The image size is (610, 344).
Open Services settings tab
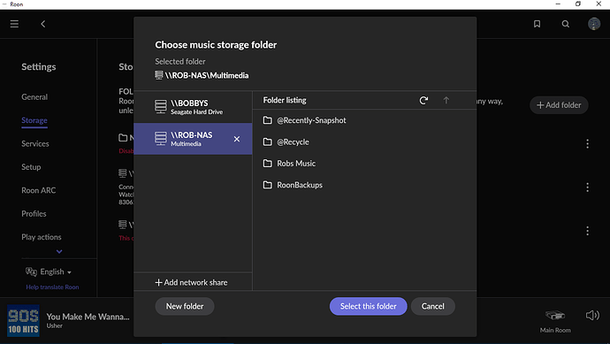click(x=35, y=143)
